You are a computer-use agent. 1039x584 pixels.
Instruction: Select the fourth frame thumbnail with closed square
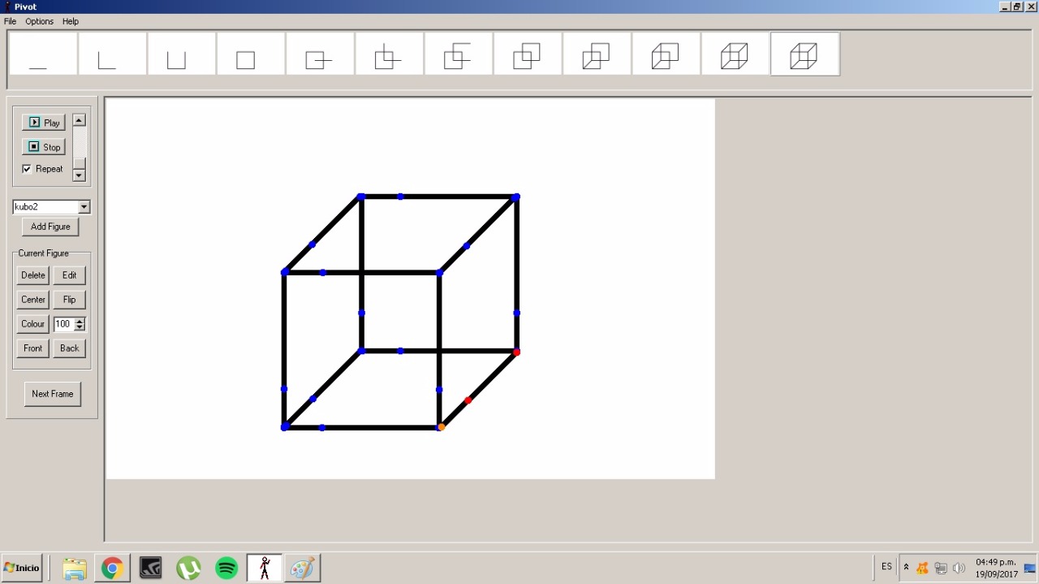[x=251, y=54]
